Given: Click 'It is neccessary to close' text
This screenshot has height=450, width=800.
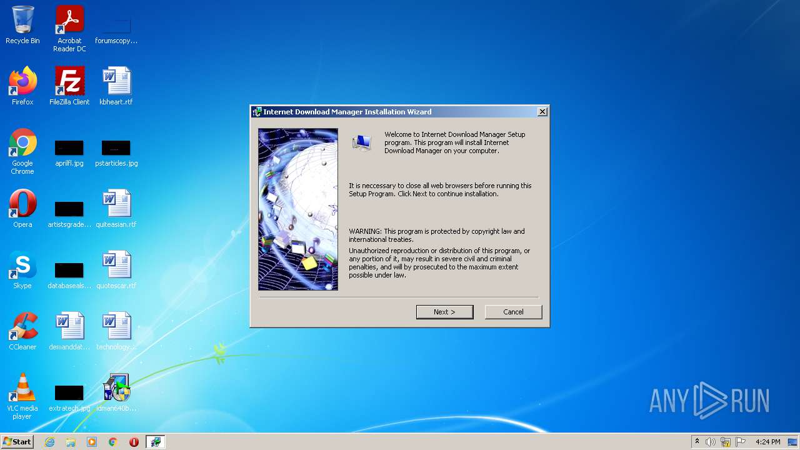Looking at the screenshot, I should [x=440, y=190].
